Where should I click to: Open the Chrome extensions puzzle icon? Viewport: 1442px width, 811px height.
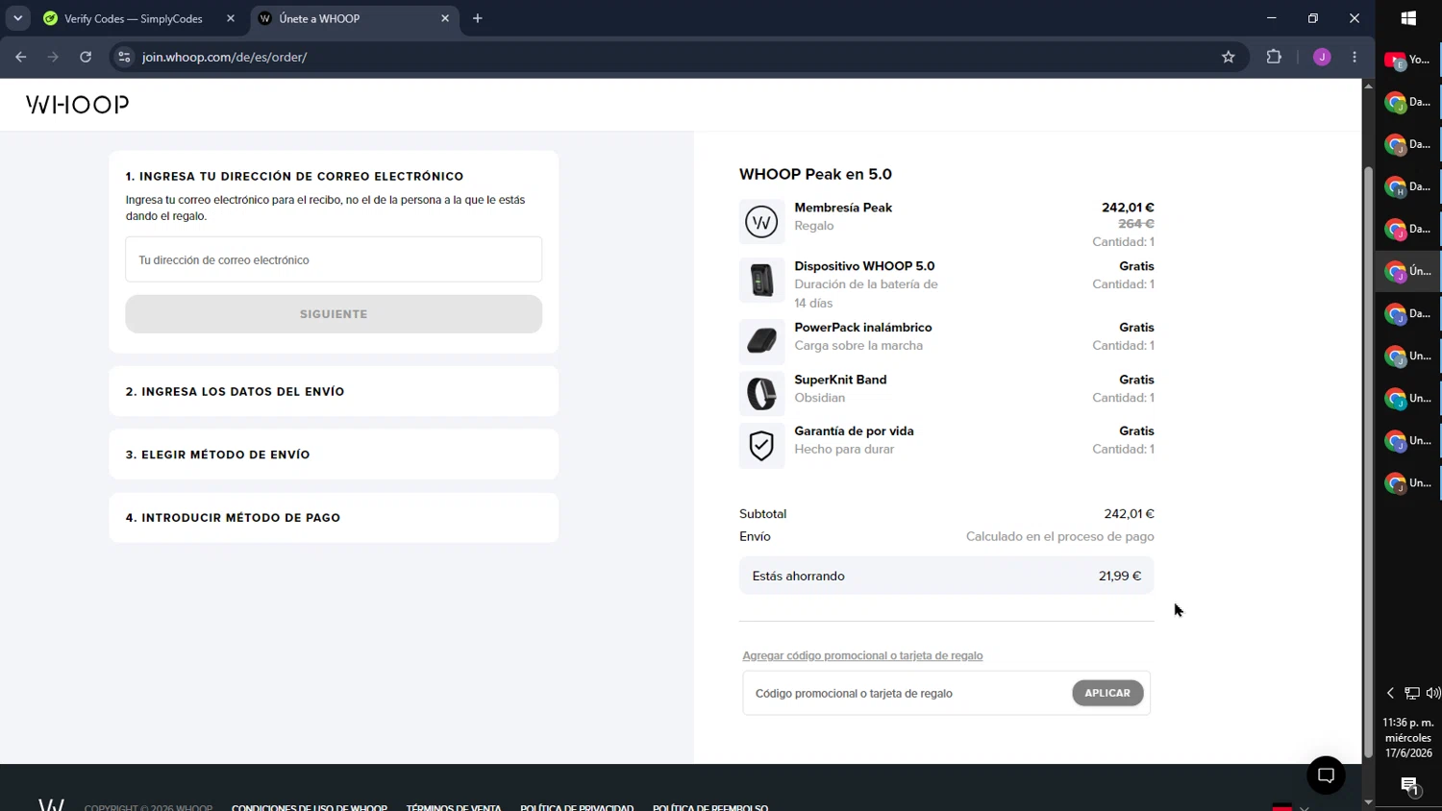(x=1274, y=57)
